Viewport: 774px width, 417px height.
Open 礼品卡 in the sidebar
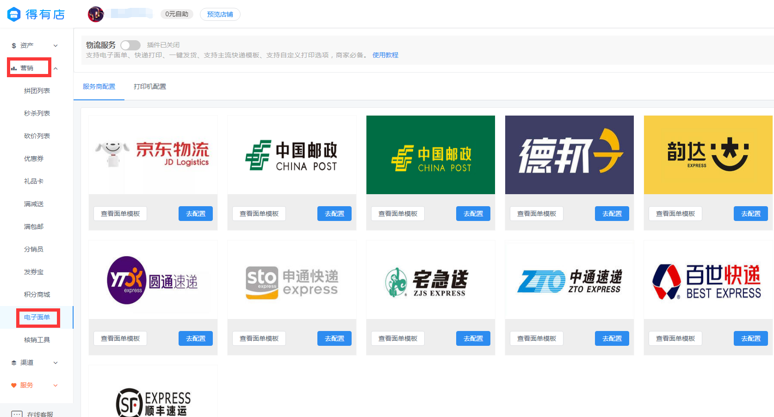[x=34, y=182]
